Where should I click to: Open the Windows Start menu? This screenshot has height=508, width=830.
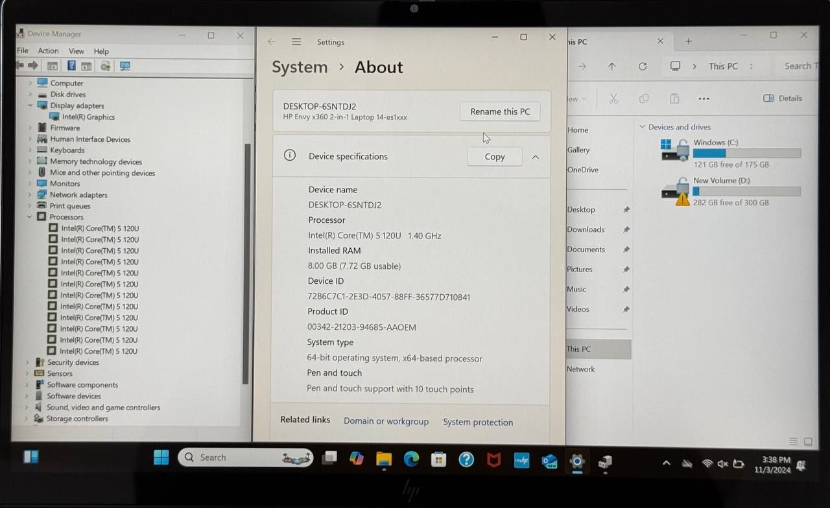pyautogui.click(x=161, y=458)
